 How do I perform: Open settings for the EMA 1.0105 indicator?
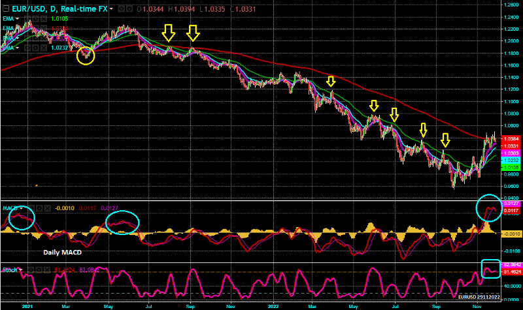35,19
